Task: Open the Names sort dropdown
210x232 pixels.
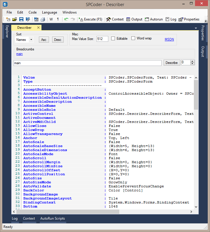Action: click(24, 40)
